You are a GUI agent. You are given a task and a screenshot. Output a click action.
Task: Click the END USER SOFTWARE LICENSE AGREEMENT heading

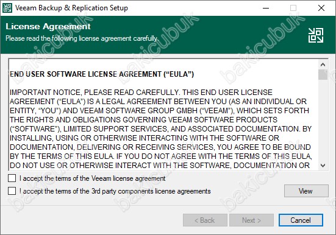(102, 74)
